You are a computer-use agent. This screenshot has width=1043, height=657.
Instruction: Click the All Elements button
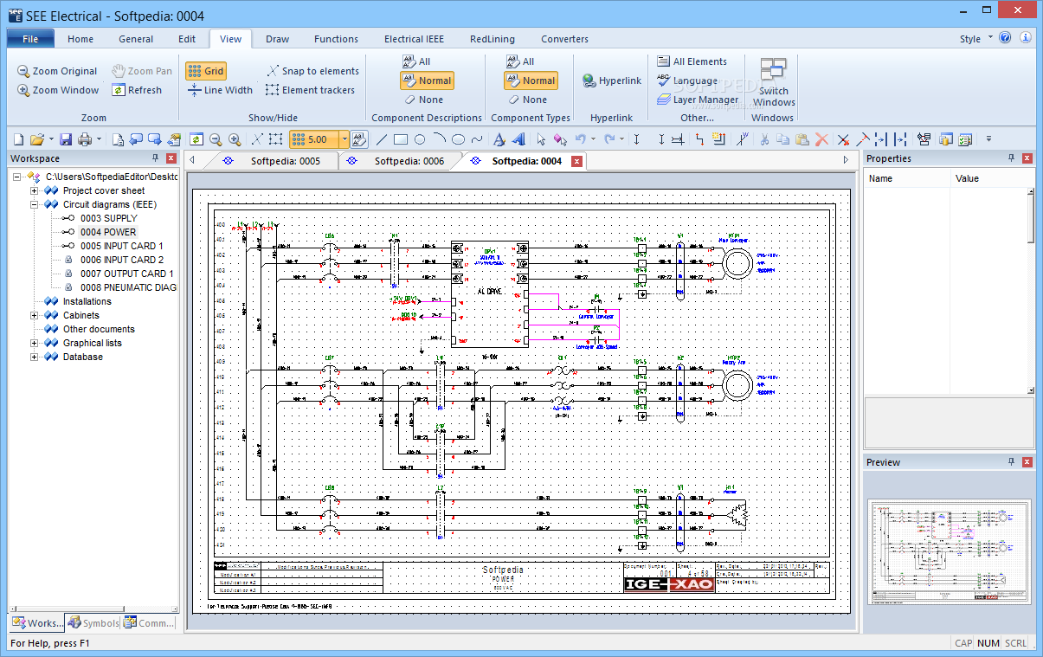tap(692, 61)
